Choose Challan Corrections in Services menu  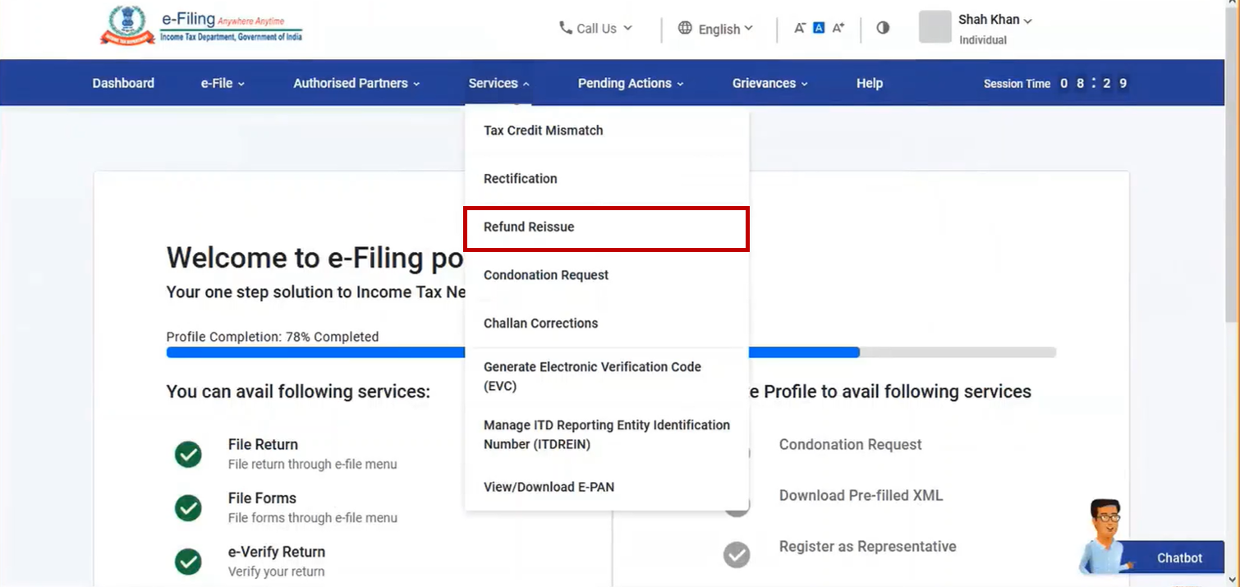point(540,323)
